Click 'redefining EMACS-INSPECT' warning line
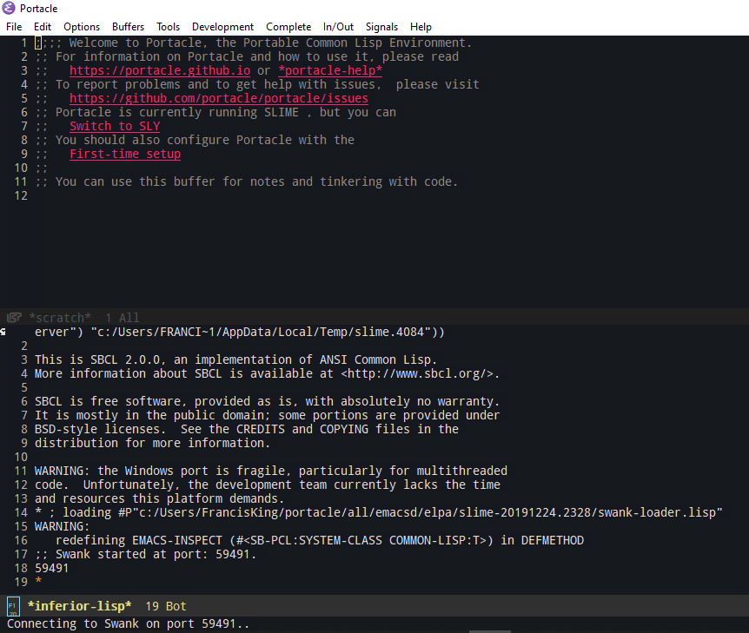This screenshot has width=749, height=633. [x=320, y=540]
